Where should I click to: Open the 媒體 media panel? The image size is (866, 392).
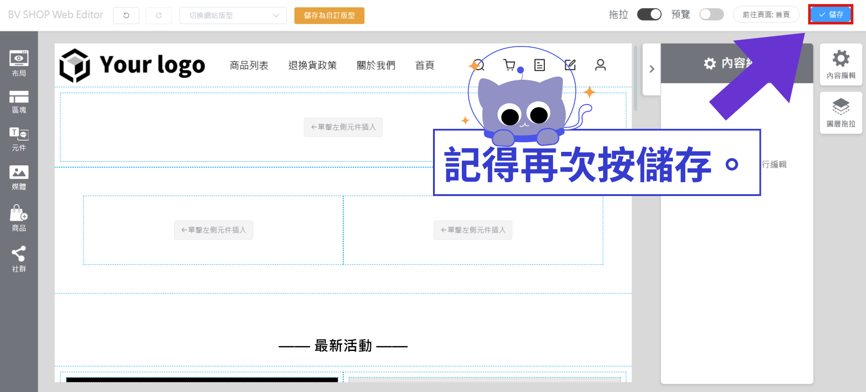(19, 178)
